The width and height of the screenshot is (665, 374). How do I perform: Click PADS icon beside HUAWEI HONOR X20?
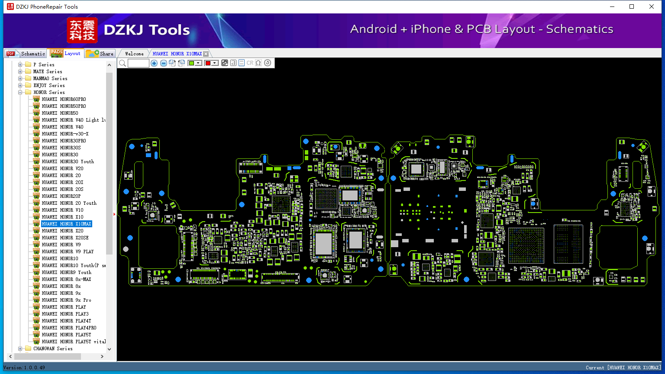(x=36, y=231)
